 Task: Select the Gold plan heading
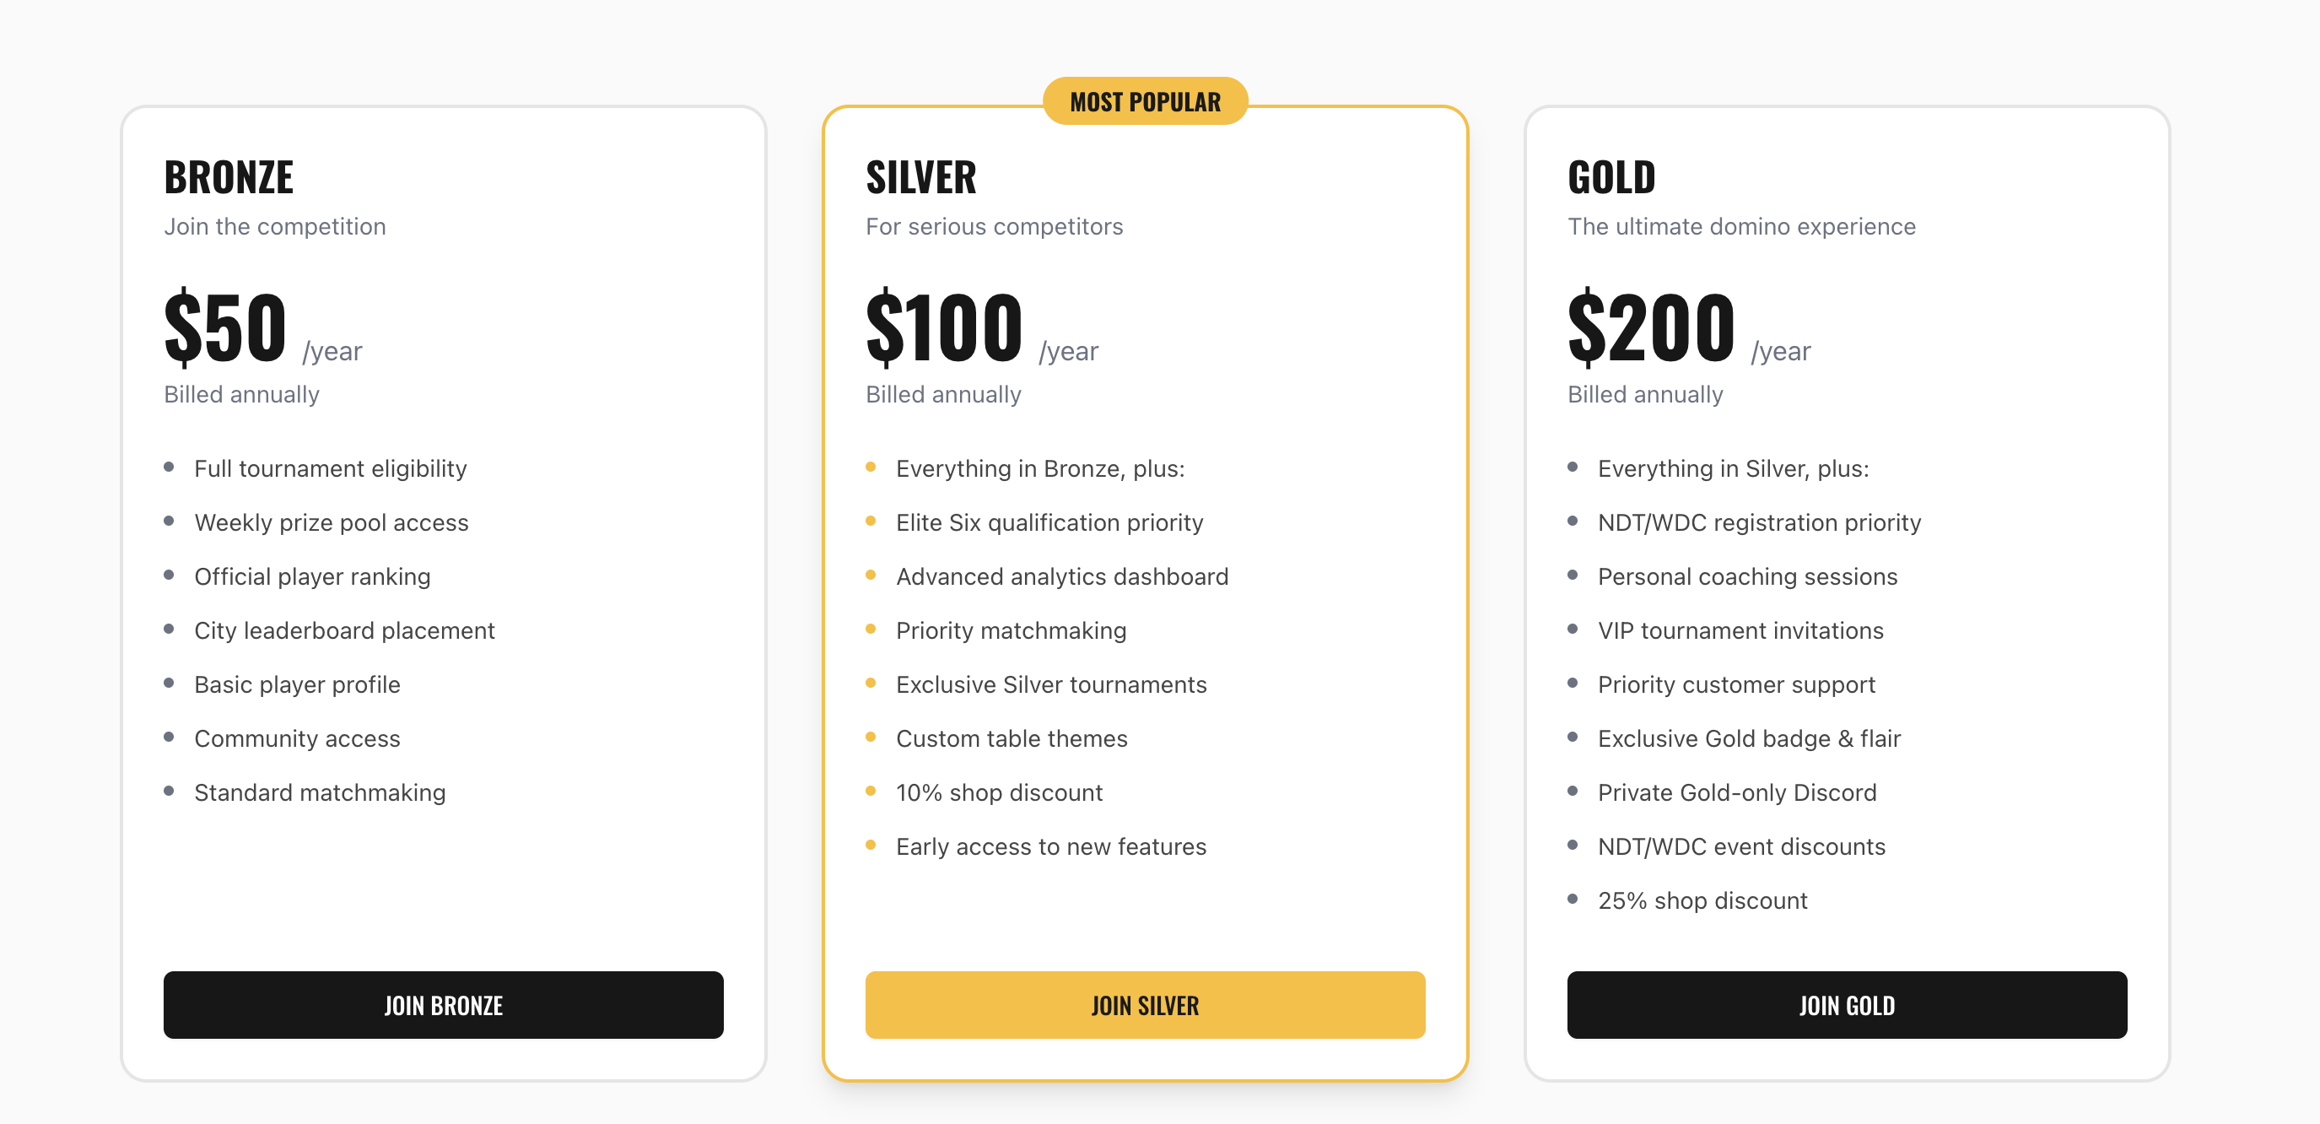click(x=1611, y=177)
